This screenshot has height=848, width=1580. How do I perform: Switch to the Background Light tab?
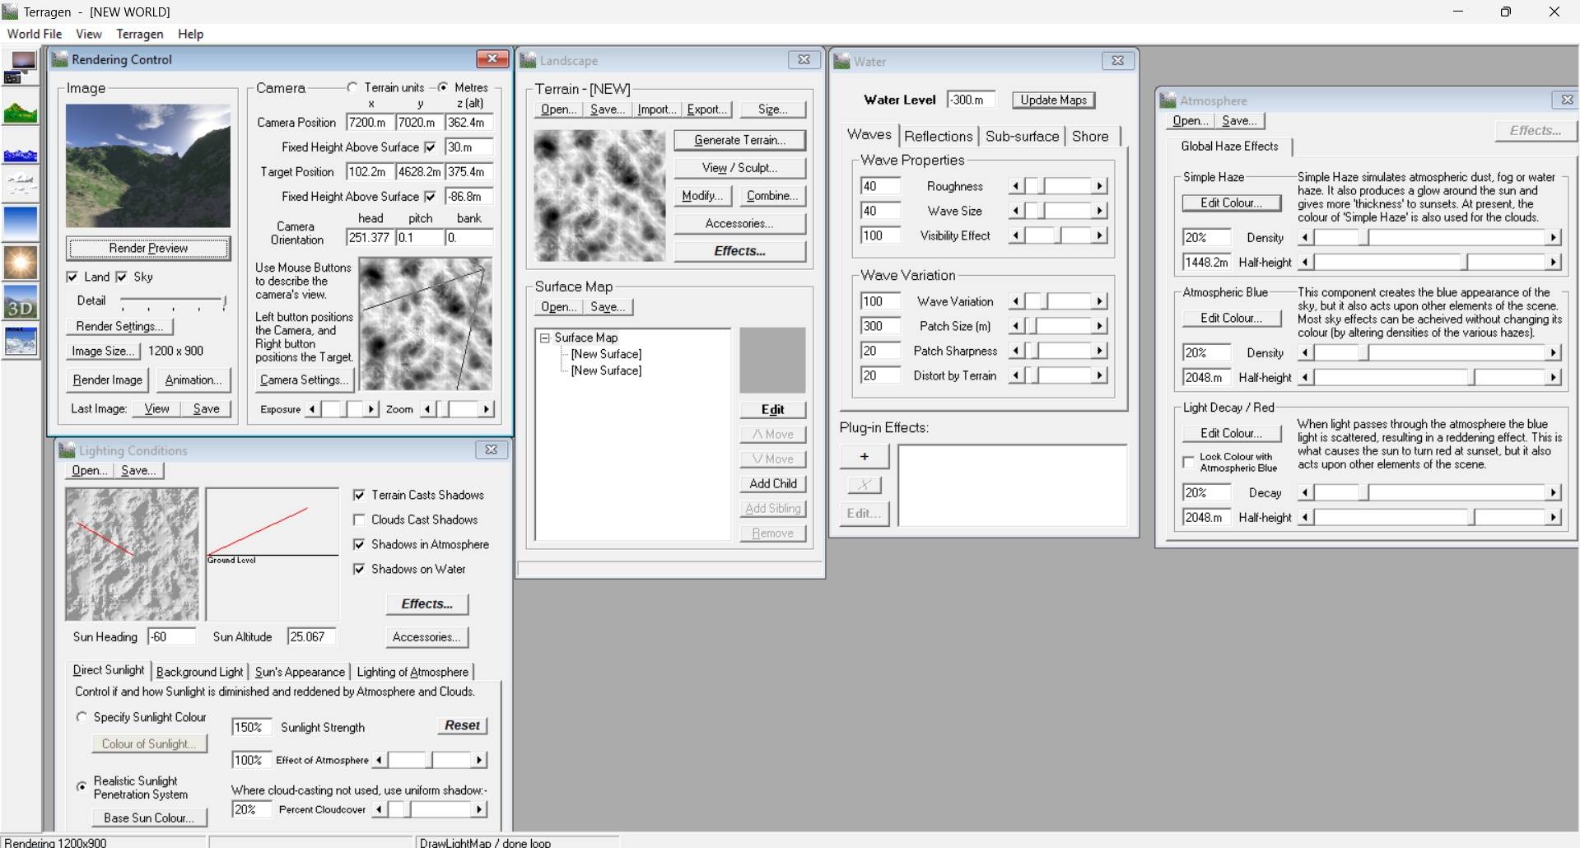pyautogui.click(x=200, y=672)
